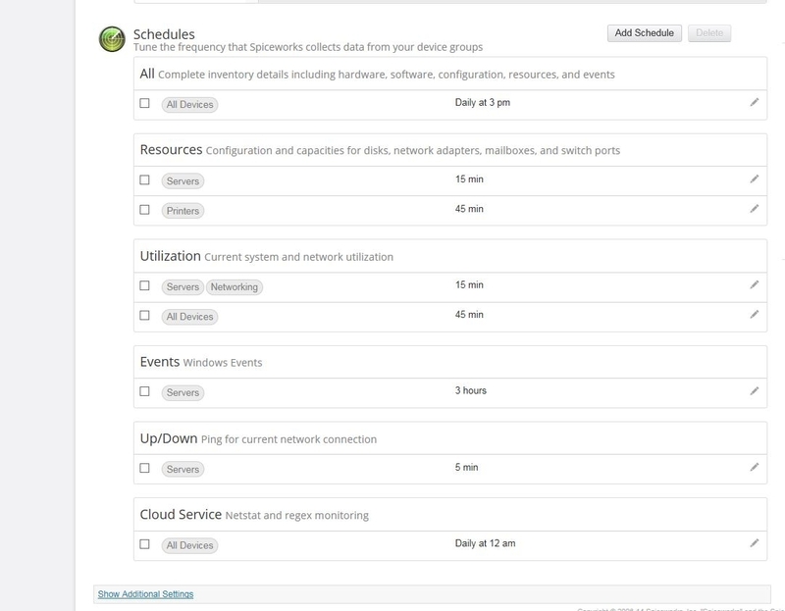
Task: Check the Events Servers checkbox
Action: click(x=143, y=391)
